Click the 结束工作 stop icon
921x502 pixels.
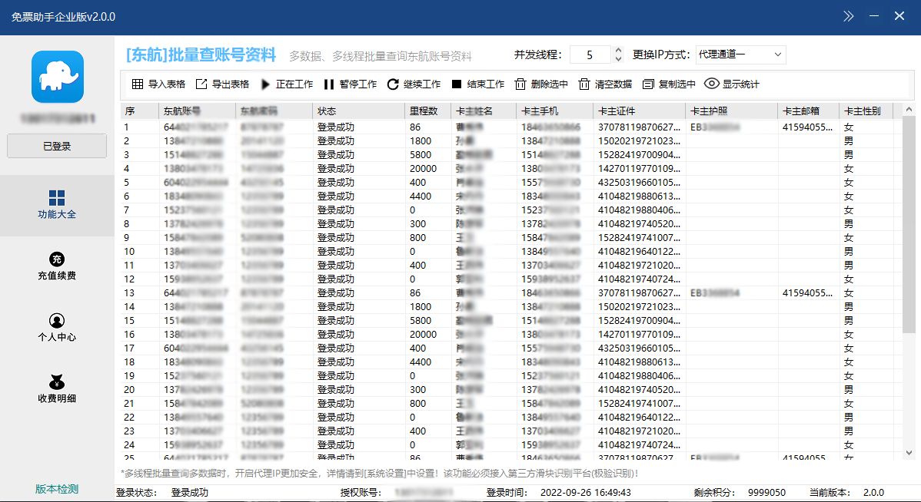[x=457, y=84]
